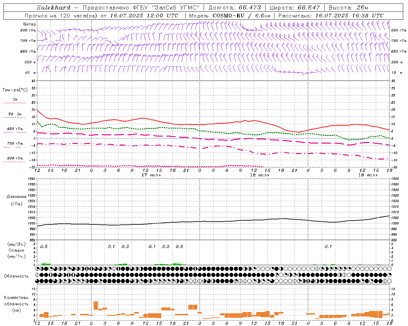This screenshot has width=408, height=326.
Task: Click the precipitation value "0.2"
Action: click(x=166, y=246)
